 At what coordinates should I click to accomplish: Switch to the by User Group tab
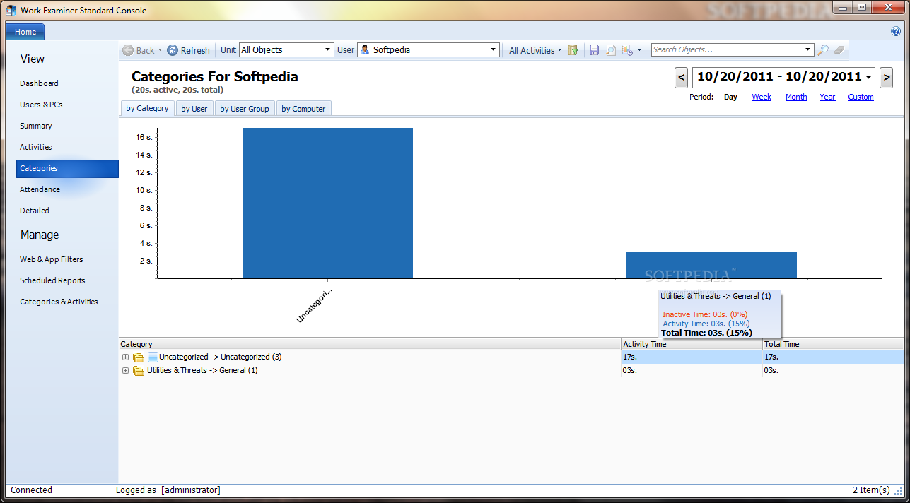(245, 109)
